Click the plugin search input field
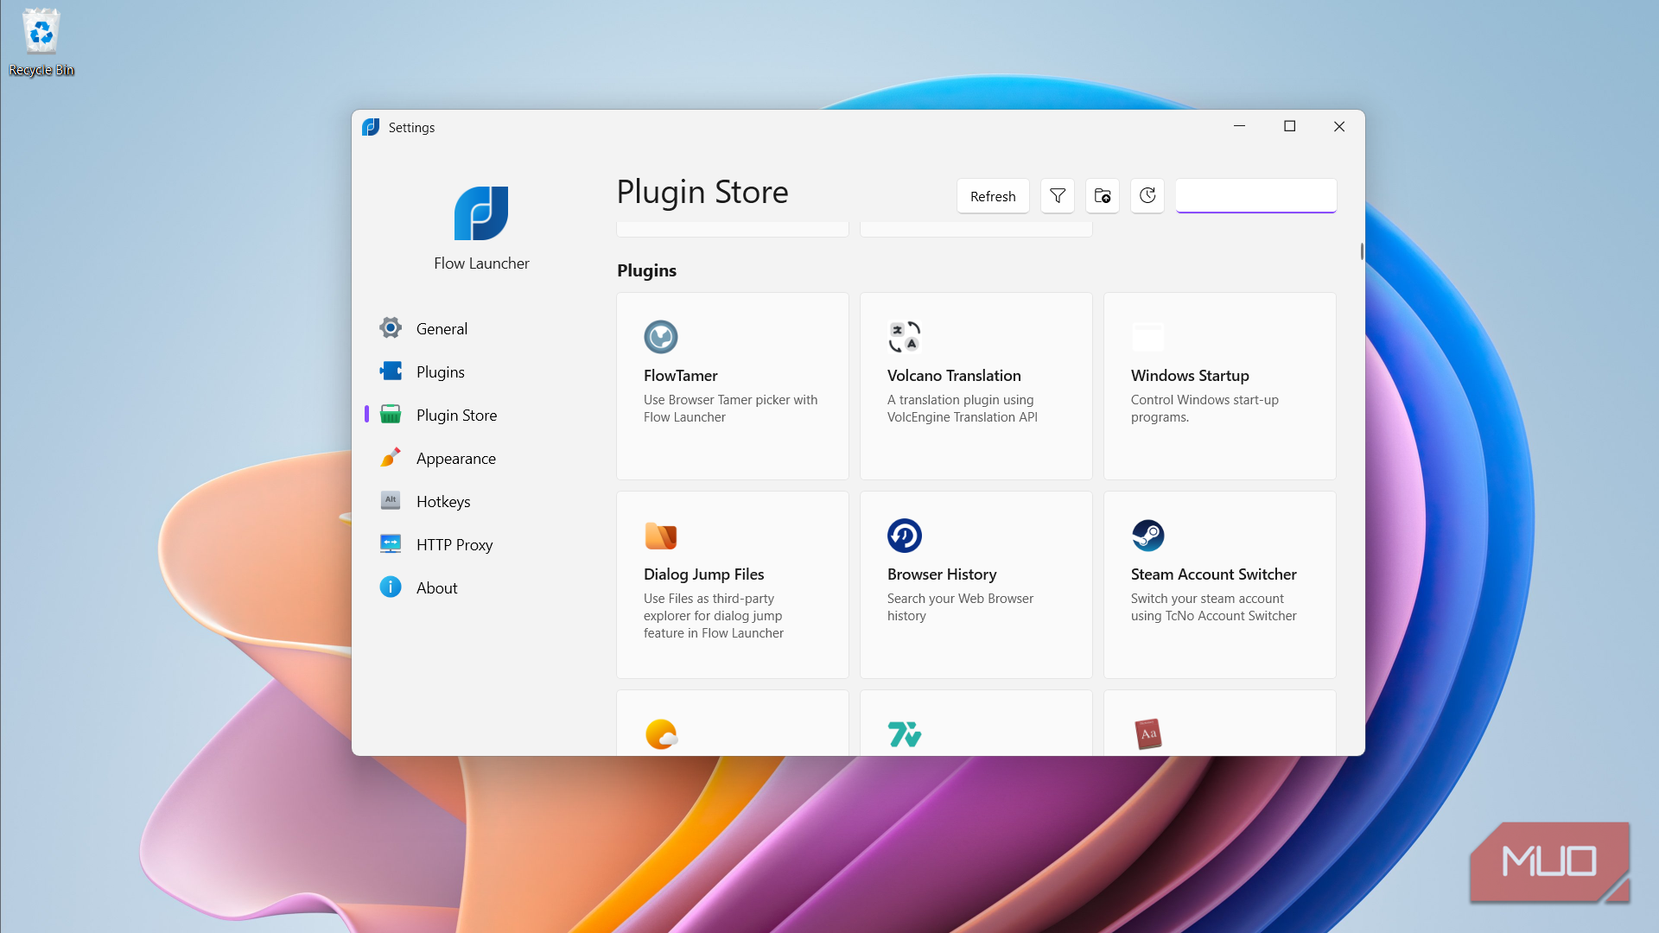This screenshot has width=1659, height=933. point(1256,196)
